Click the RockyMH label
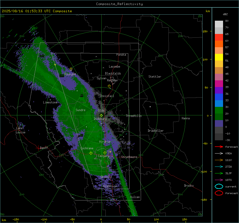 tap(70, 74)
